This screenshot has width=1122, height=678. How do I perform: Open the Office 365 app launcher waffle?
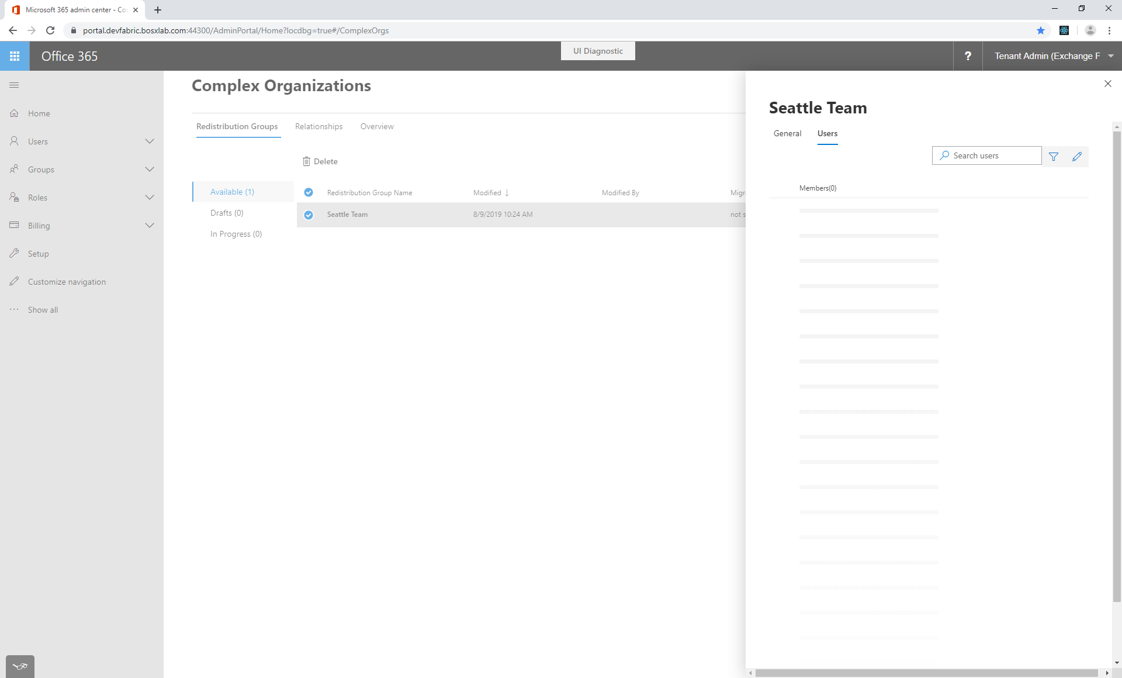tap(15, 56)
